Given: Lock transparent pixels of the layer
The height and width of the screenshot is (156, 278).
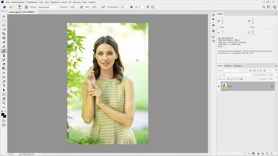Looking at the screenshot, I should [228, 79].
